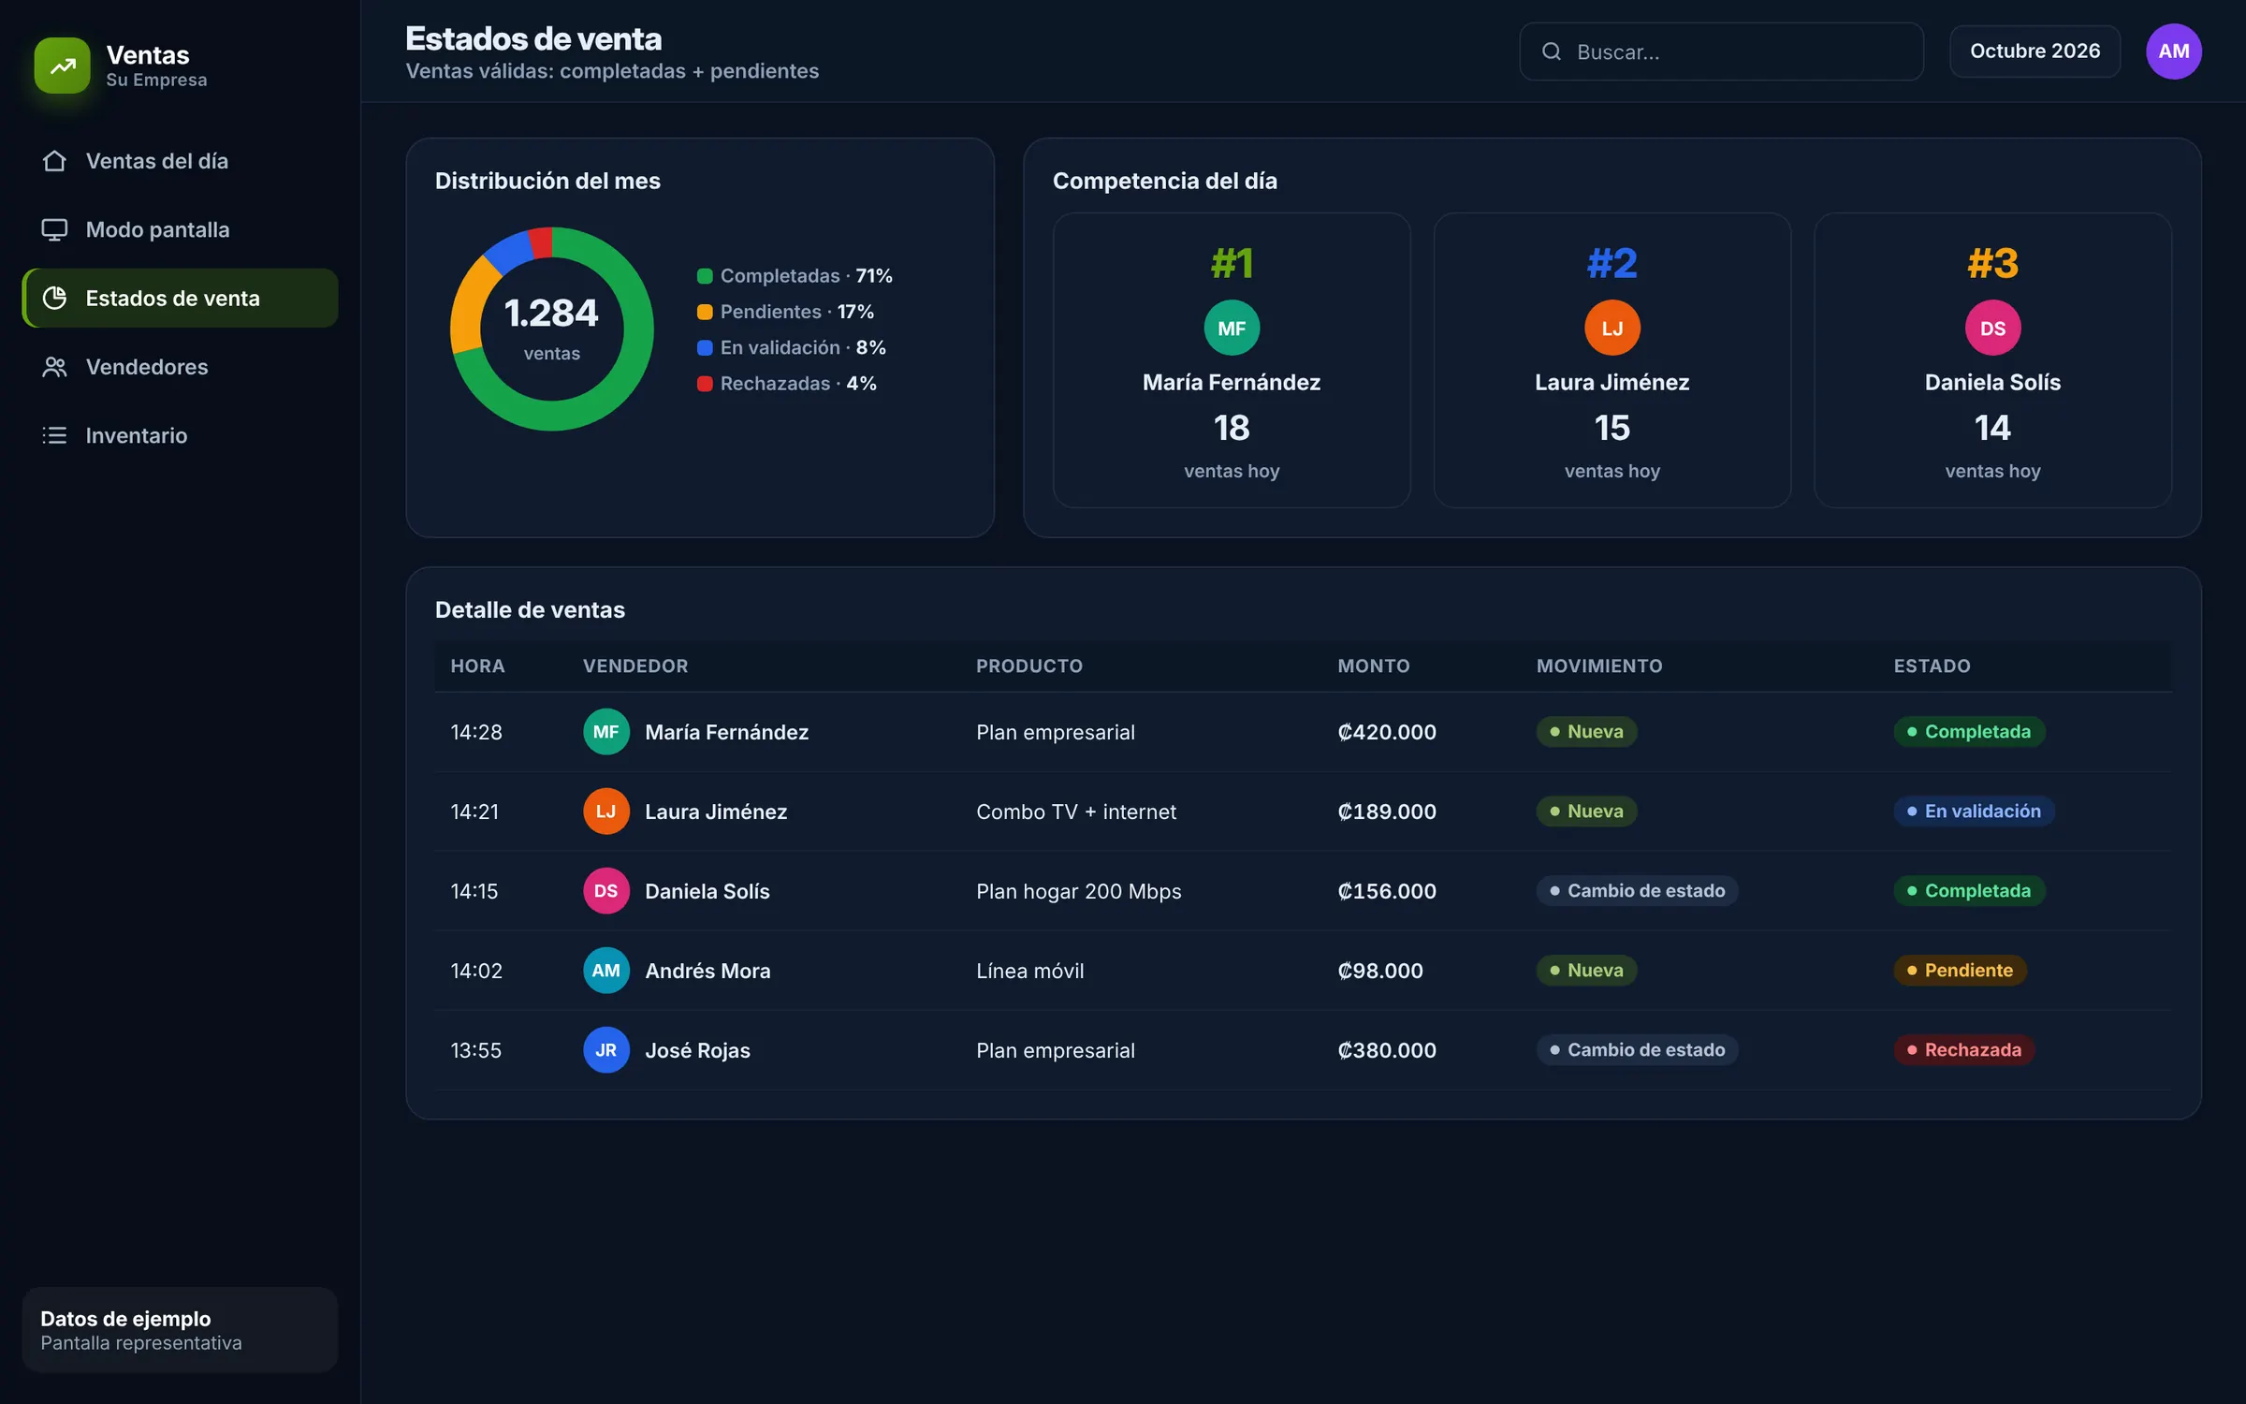Click the LJ avatar in the 14:21 row
This screenshot has height=1404, width=2246.
coord(606,812)
